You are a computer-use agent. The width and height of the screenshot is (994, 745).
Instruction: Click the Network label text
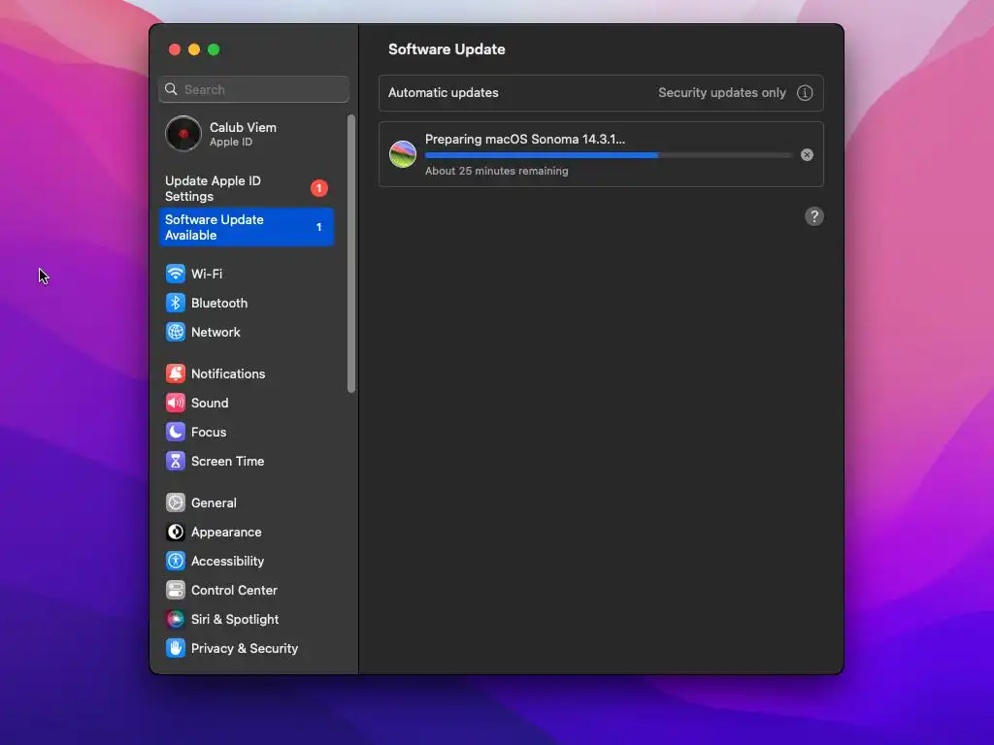point(215,333)
